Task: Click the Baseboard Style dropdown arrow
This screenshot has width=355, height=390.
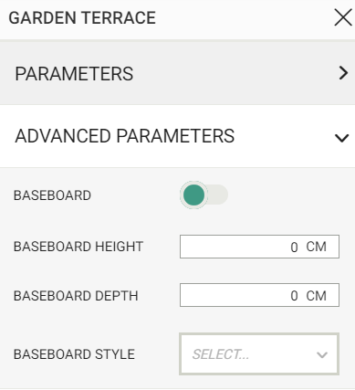Action: [x=322, y=354]
